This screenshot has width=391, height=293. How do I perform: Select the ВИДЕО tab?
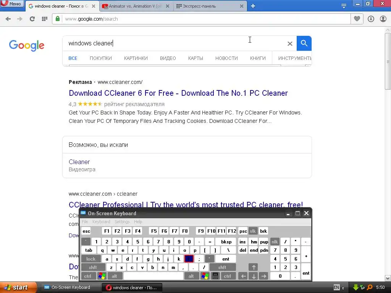click(168, 58)
